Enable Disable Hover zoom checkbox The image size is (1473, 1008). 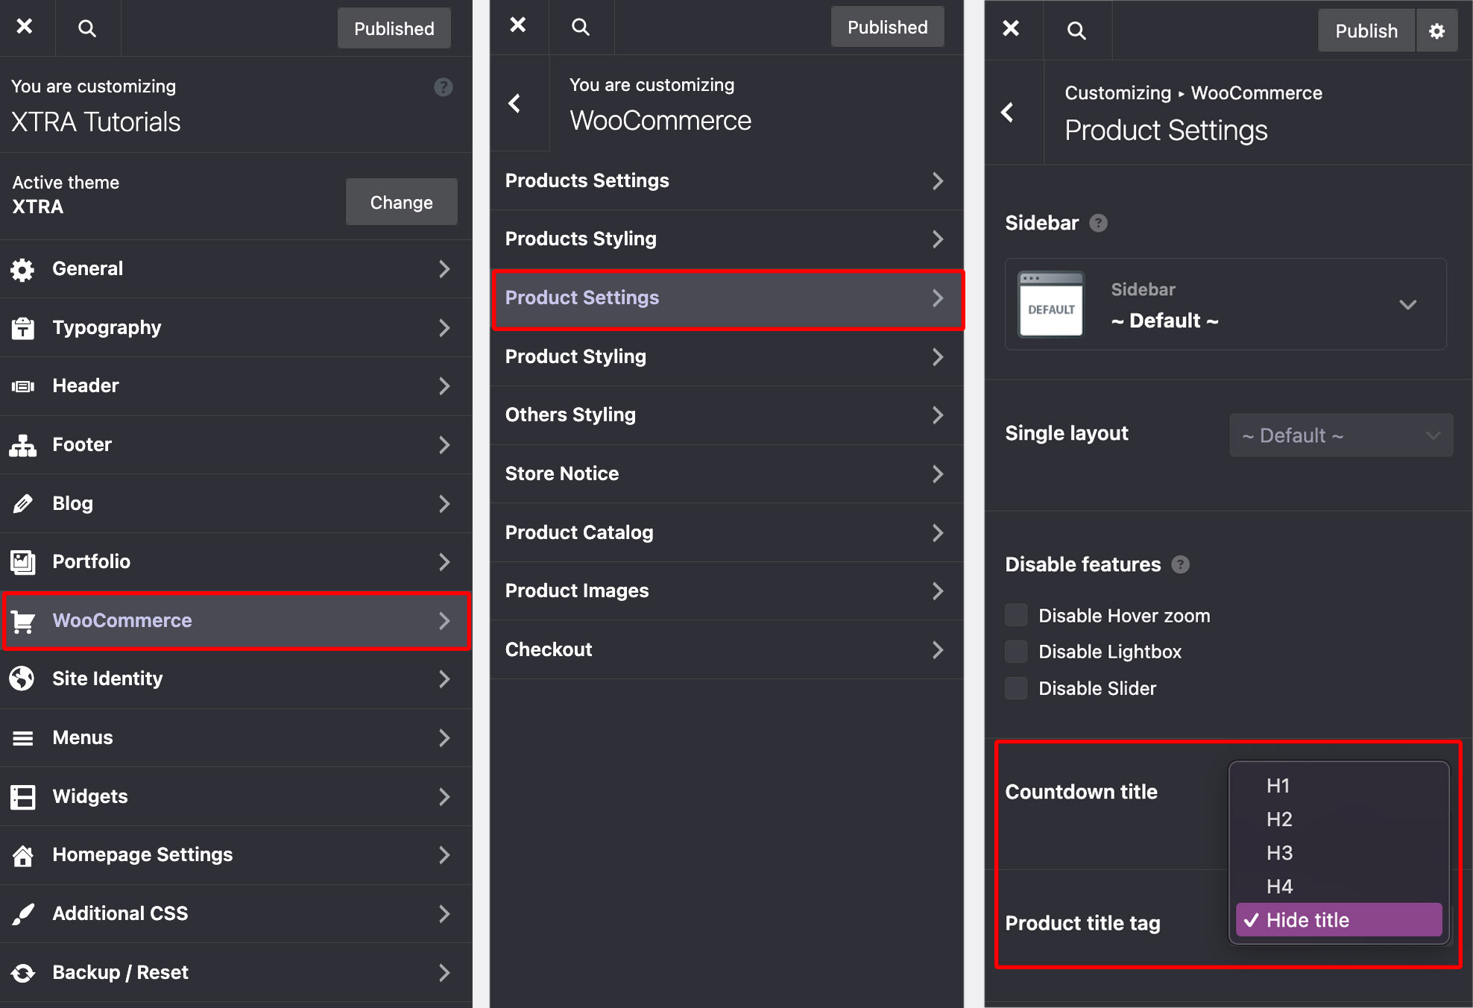coord(1016,616)
